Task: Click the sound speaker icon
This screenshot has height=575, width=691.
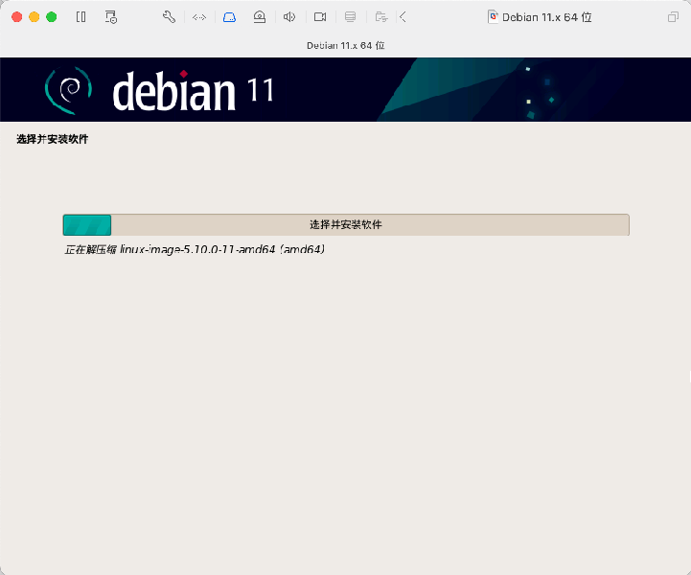Action: (x=289, y=17)
